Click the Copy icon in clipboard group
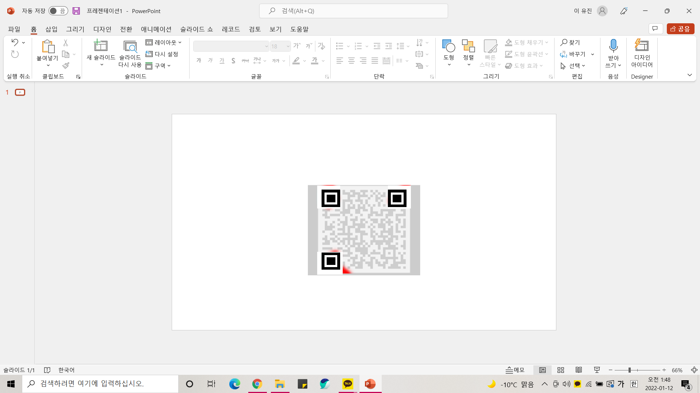700x393 pixels. coord(66,54)
